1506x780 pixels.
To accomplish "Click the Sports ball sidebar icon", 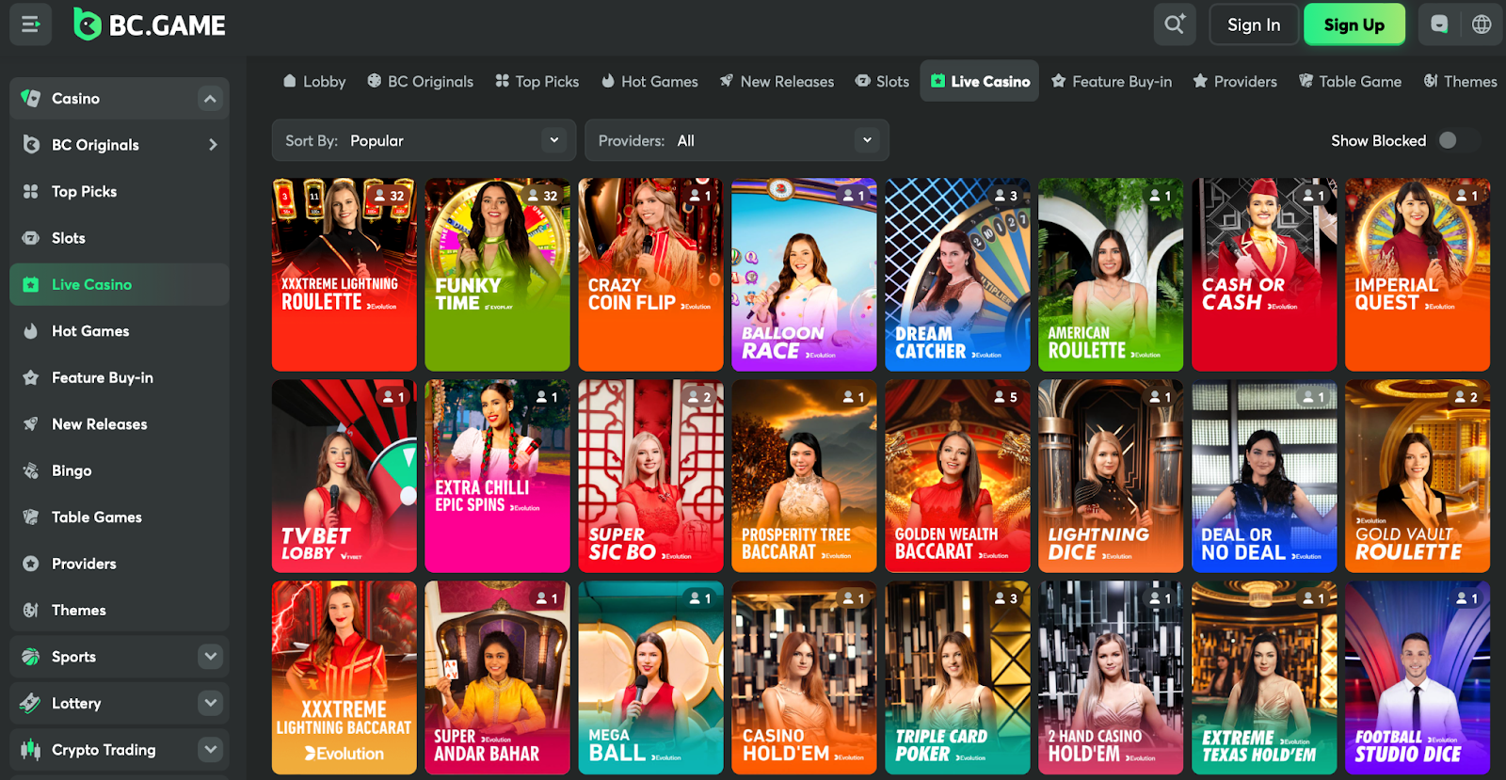I will (31, 657).
